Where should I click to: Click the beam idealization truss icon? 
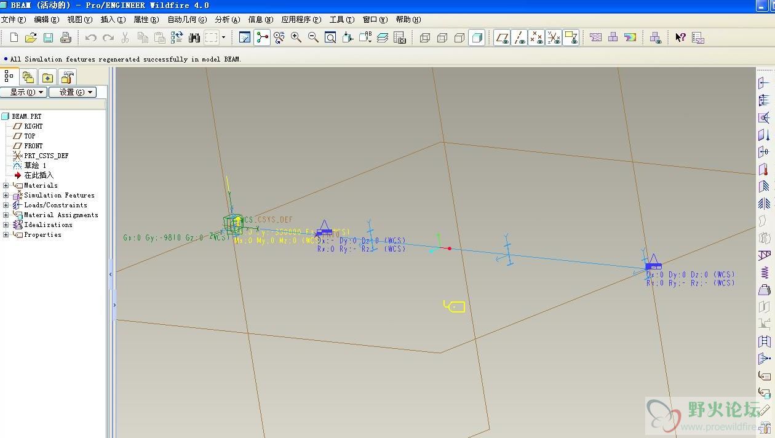pyautogui.click(x=764, y=255)
